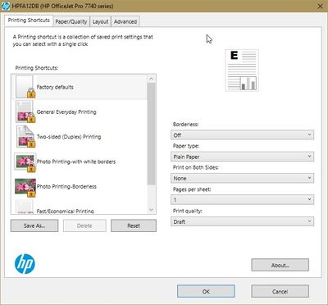This screenshot has height=305, width=328.
Task: Click the page preview thumbnail
Action: coord(242,71)
